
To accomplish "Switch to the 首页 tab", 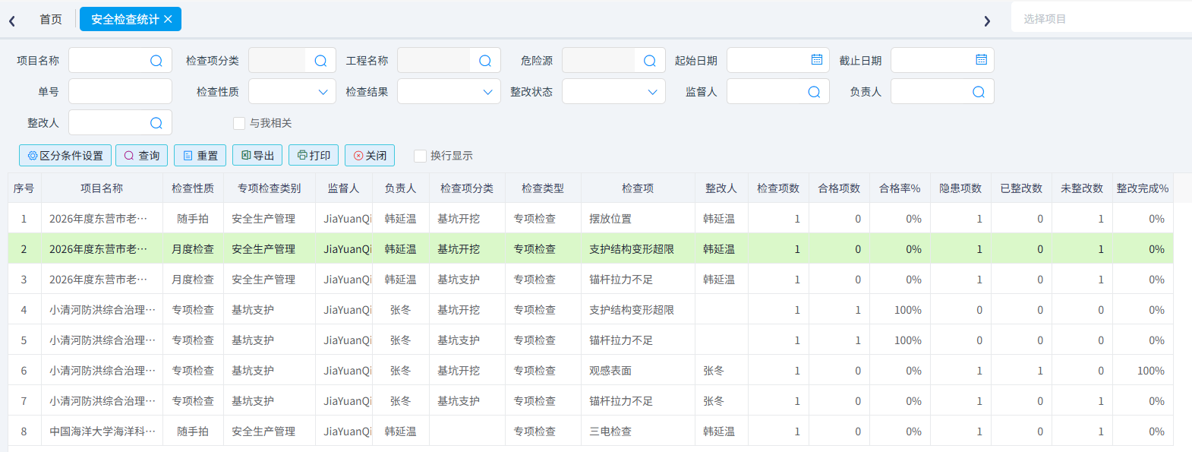I will coord(51,19).
